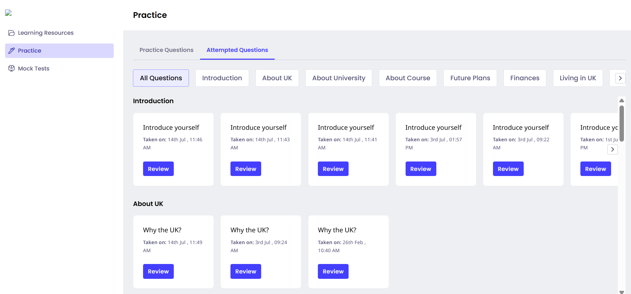
Task: Review Introduce yourself taken 14th Jul 11:46
Action: click(x=158, y=169)
